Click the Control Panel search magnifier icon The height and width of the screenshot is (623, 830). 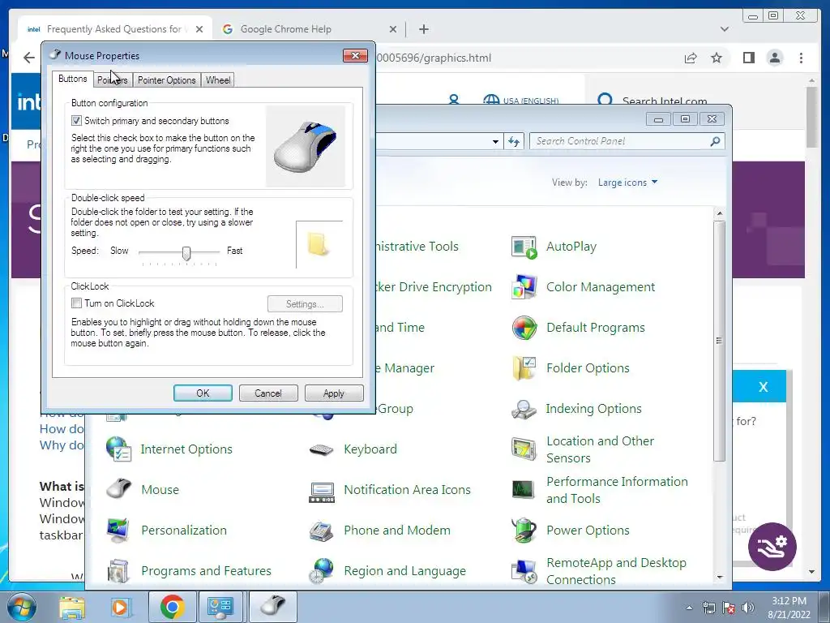(715, 141)
